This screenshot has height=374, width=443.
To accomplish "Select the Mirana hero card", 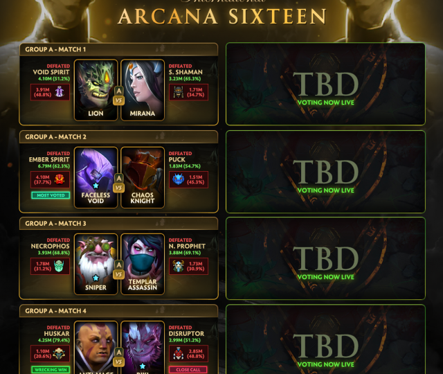I will coord(143,90).
